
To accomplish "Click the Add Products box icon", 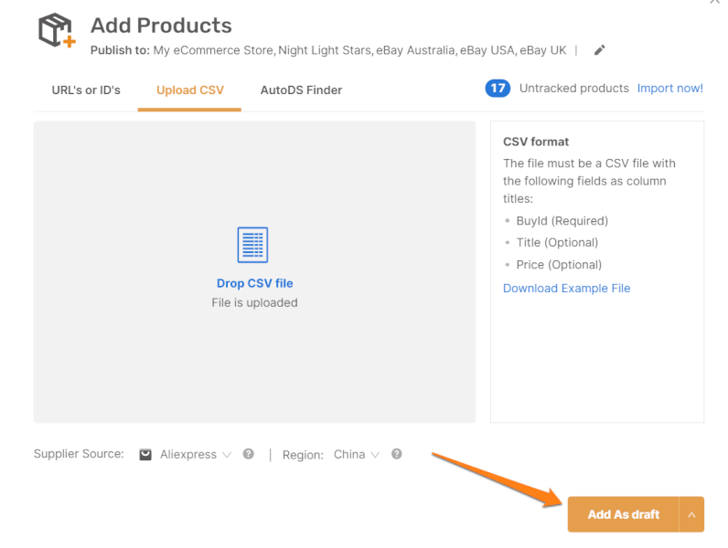I will (56, 31).
